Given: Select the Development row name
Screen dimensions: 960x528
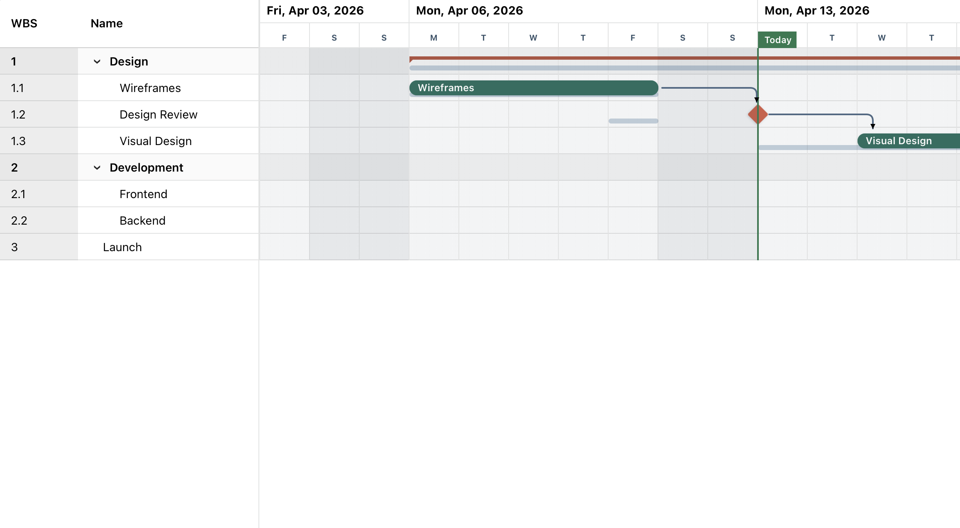Looking at the screenshot, I should [x=146, y=168].
